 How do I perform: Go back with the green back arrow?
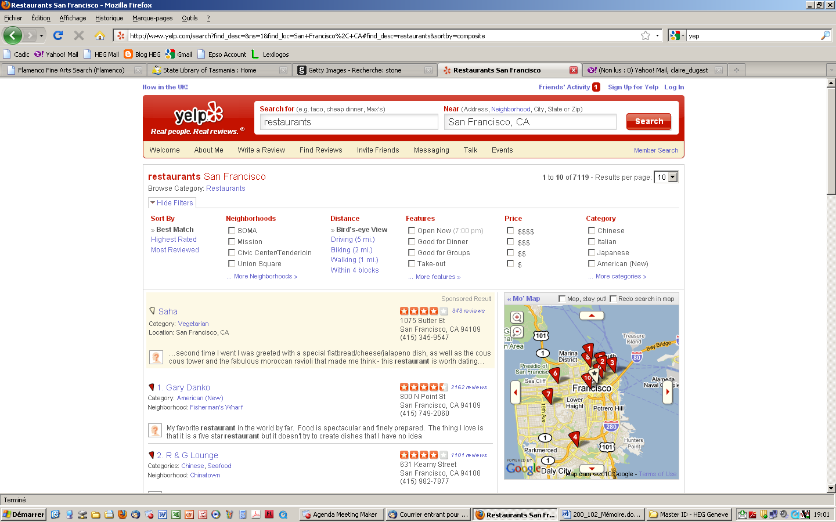point(12,35)
